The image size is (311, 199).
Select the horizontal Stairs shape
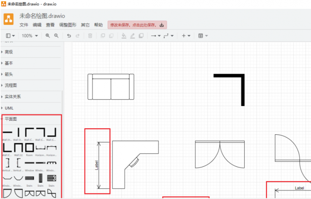click(x=30, y=178)
